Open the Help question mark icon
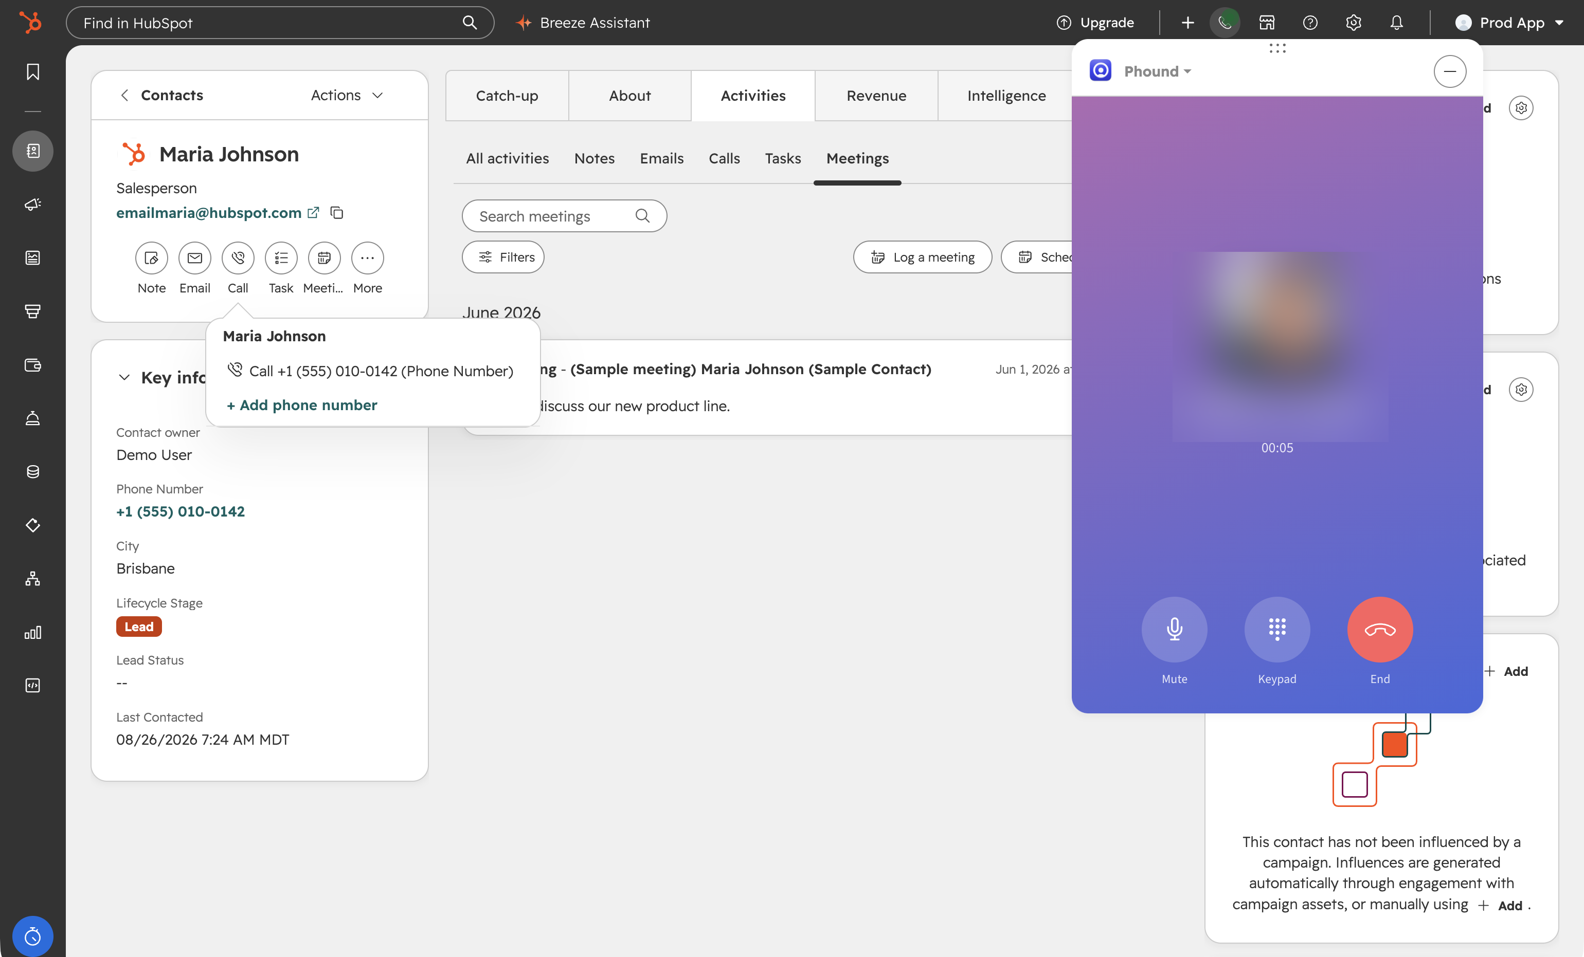This screenshot has height=957, width=1584. [1309, 23]
